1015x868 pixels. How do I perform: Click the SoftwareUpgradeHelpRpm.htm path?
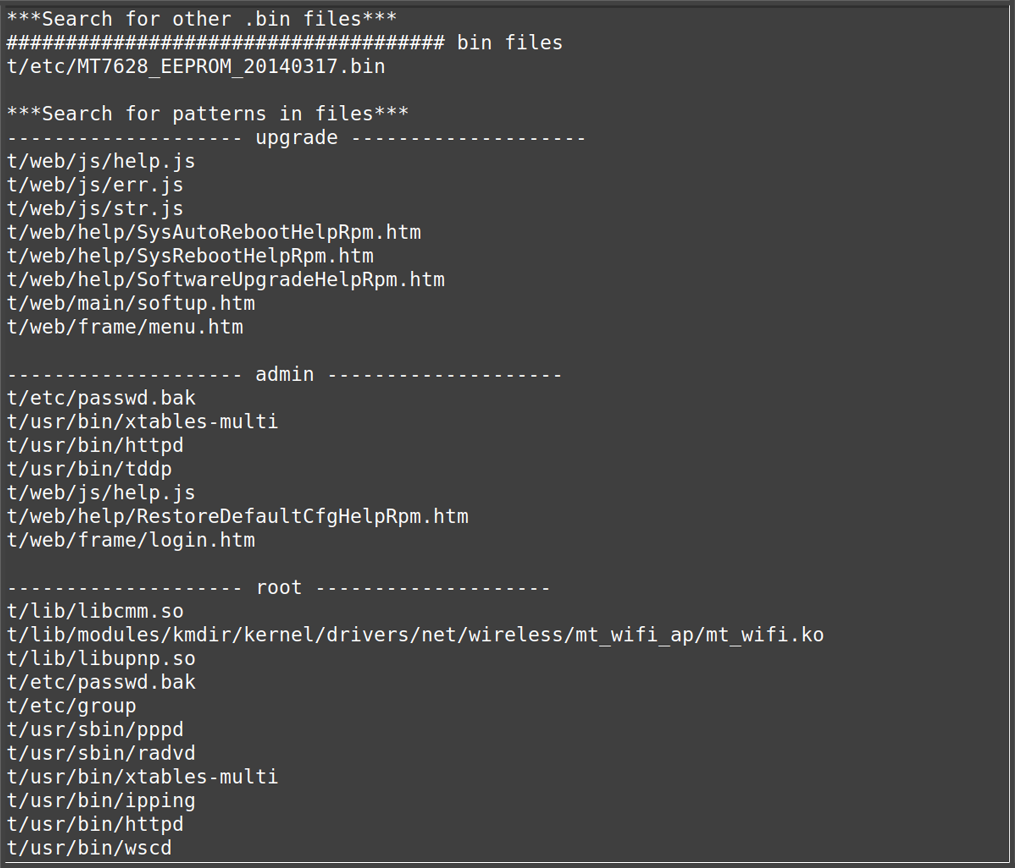coord(226,280)
